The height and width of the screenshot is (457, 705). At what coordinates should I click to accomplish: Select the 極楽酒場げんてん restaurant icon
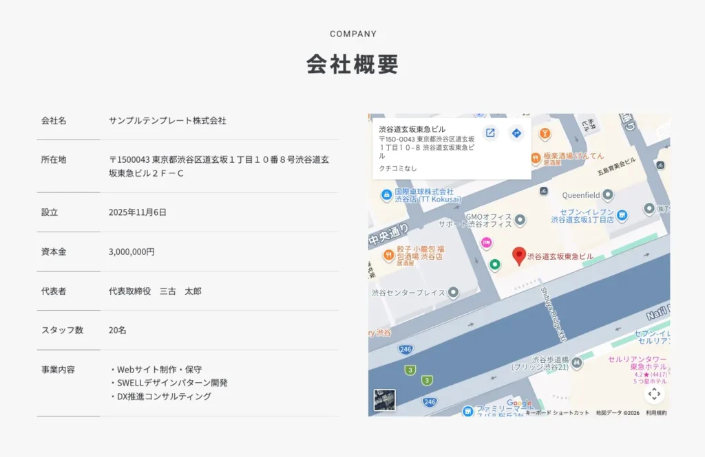coord(536,156)
